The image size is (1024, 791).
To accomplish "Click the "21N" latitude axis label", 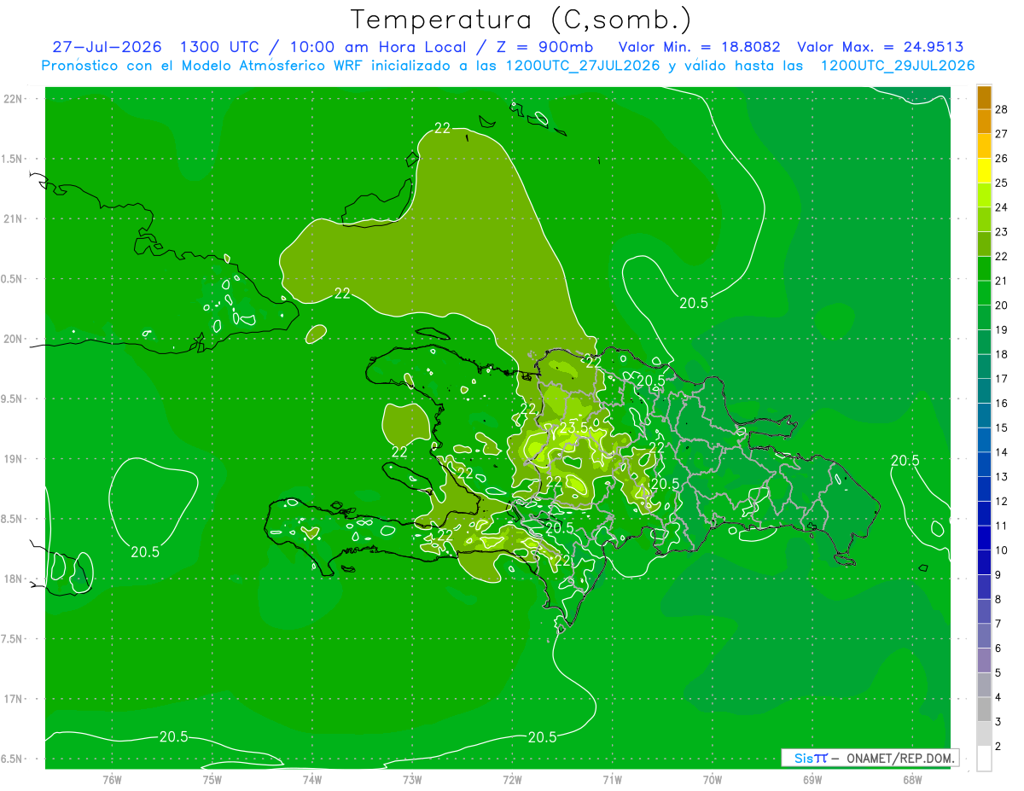I will 14,218.
